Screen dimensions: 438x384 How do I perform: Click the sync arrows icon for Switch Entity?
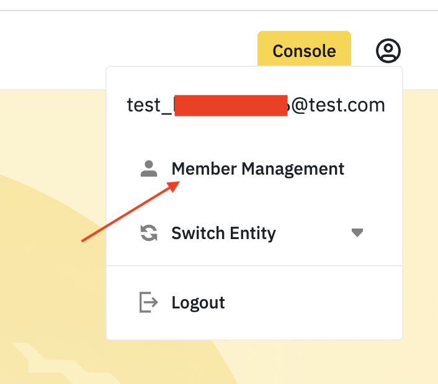[x=149, y=233]
